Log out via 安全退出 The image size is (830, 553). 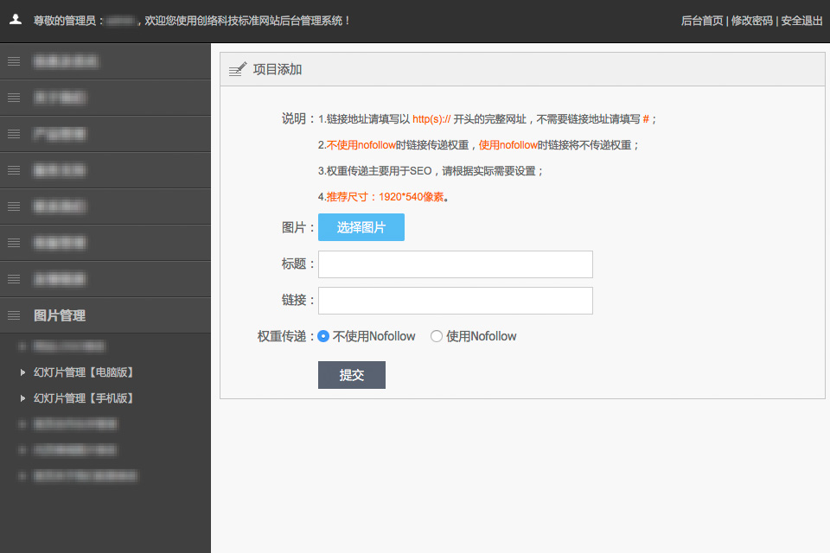point(801,21)
